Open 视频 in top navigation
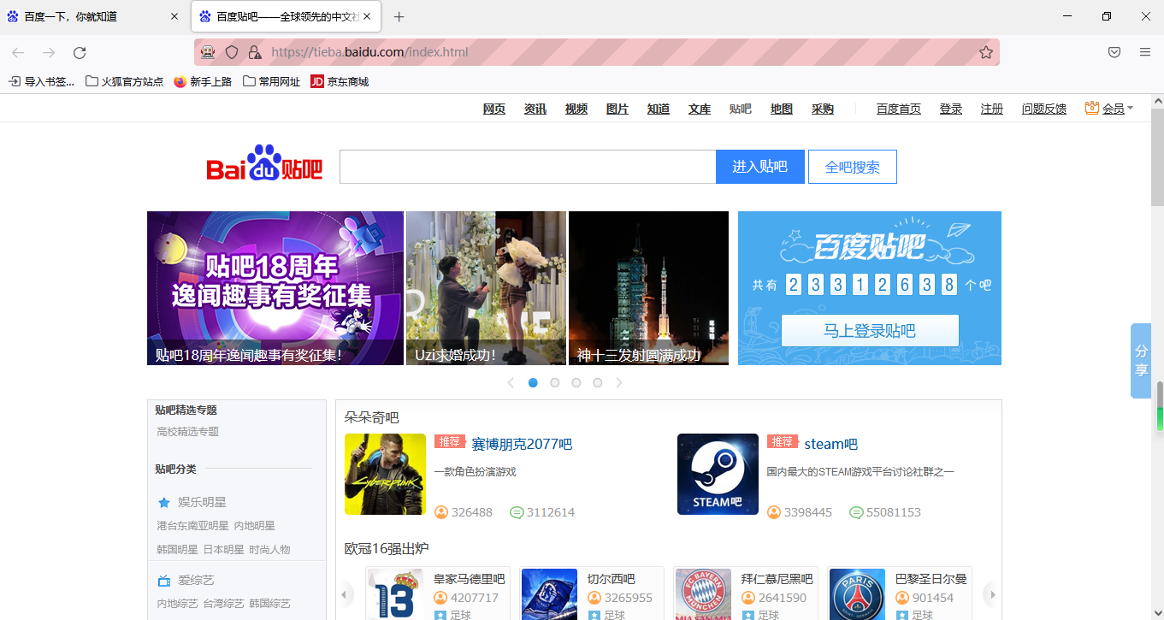 click(576, 109)
